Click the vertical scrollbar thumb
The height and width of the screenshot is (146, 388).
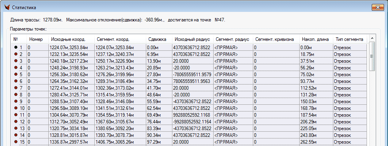[372, 56]
